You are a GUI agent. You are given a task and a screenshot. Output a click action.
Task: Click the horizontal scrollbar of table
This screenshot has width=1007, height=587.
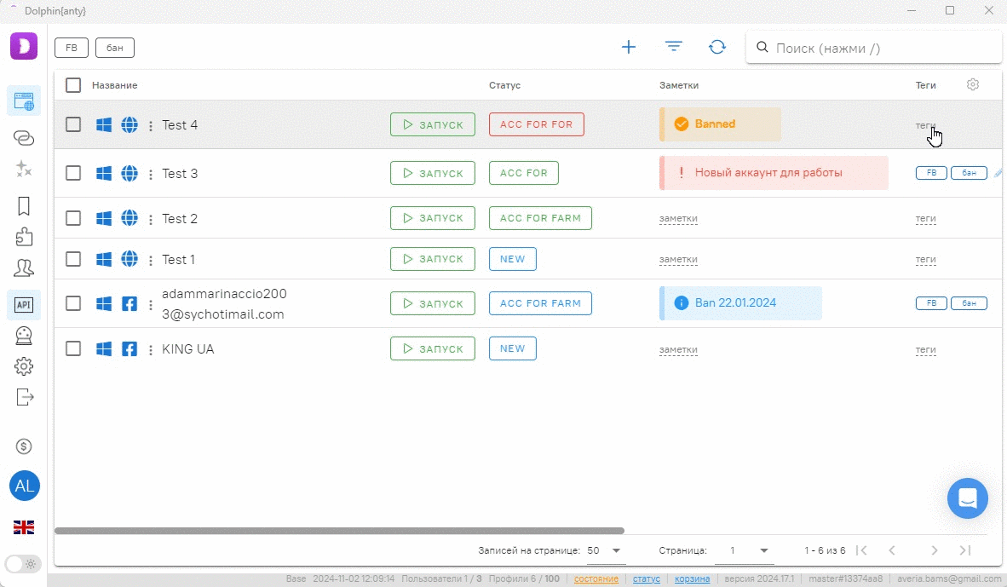(x=339, y=531)
